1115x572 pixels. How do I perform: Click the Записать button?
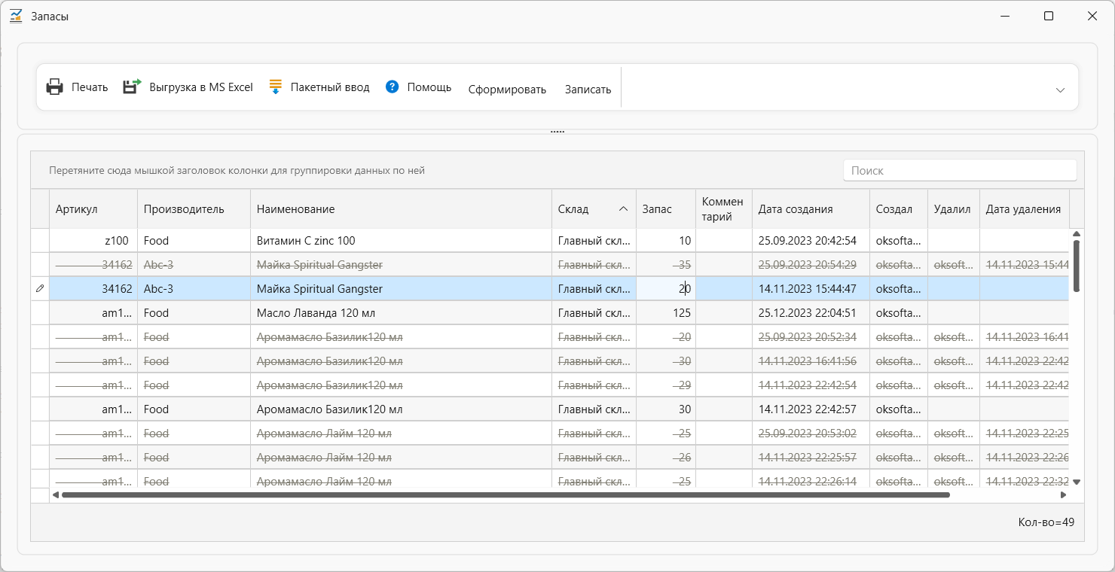tap(588, 90)
